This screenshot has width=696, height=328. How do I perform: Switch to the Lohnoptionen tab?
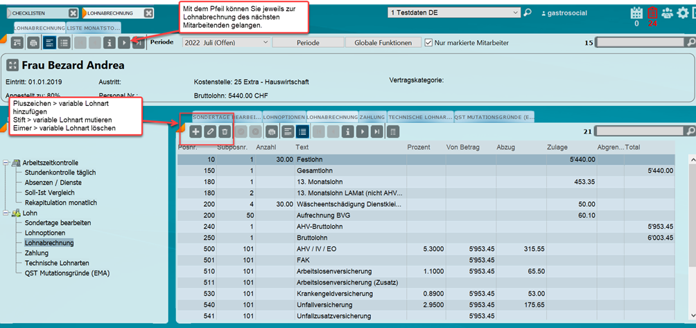tap(284, 117)
